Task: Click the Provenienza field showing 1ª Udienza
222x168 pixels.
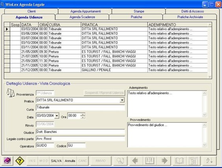Action: (45, 93)
